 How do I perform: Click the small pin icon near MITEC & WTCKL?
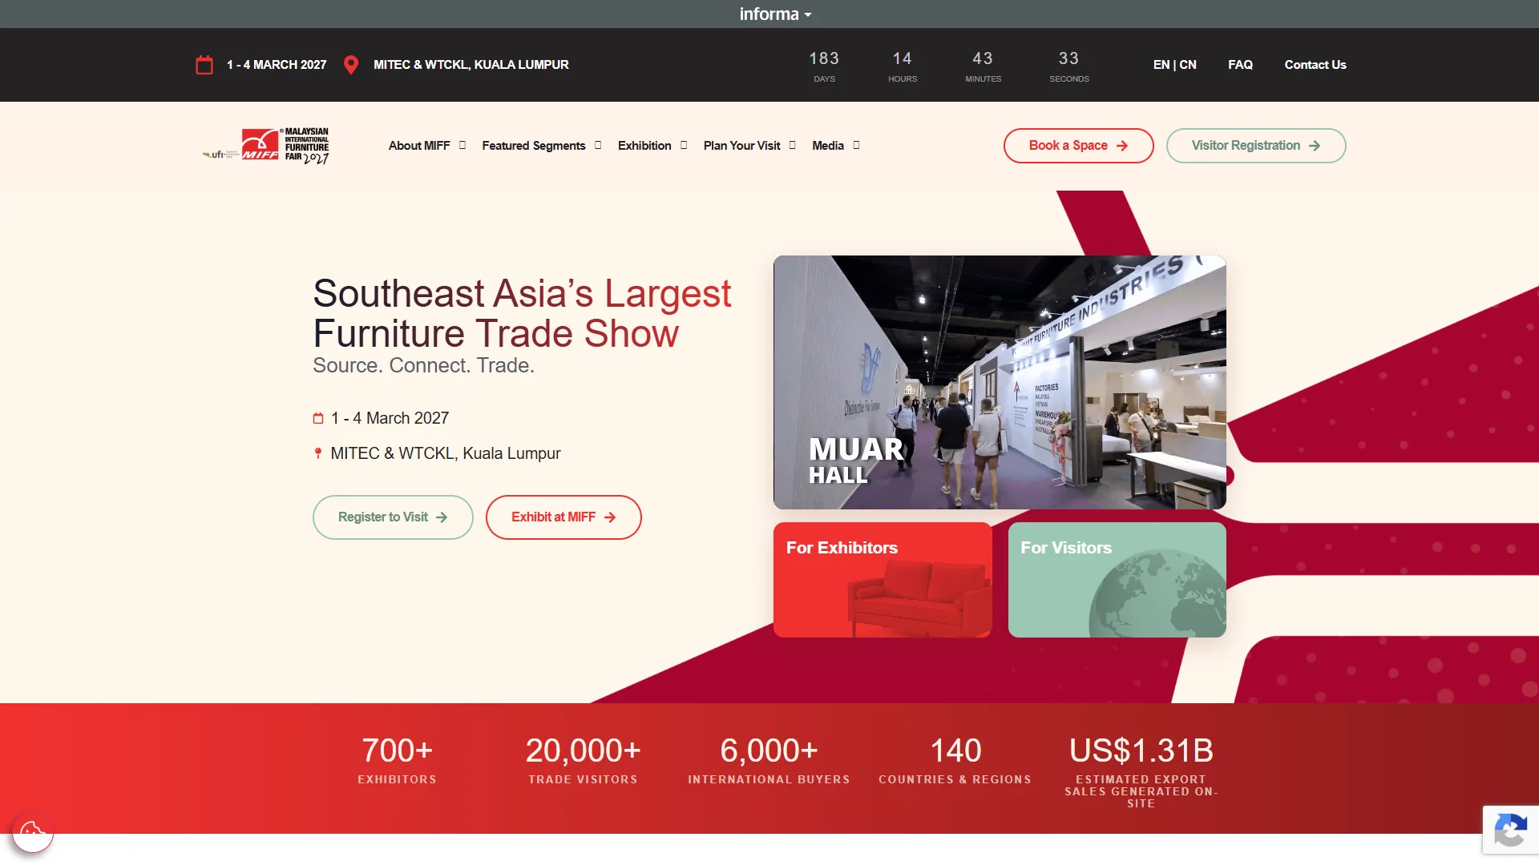click(x=318, y=453)
